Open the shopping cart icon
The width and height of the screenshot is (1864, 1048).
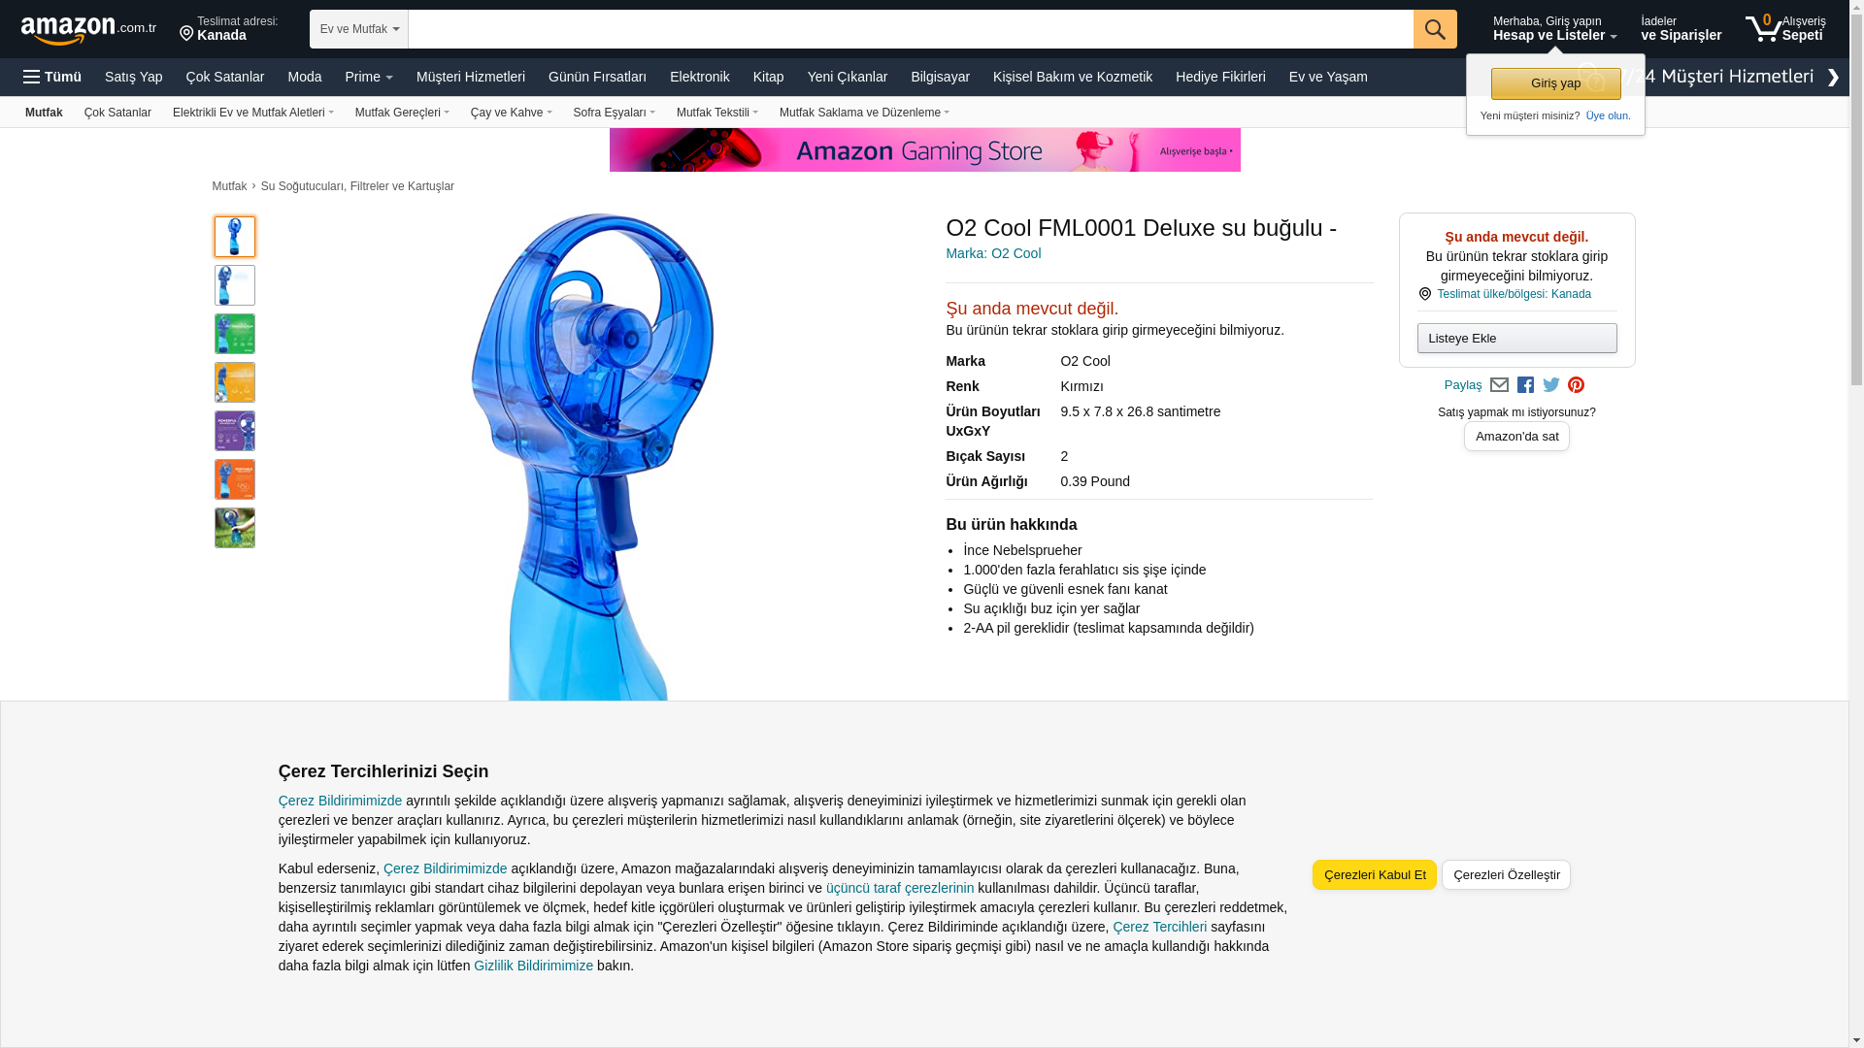[x=1784, y=28]
